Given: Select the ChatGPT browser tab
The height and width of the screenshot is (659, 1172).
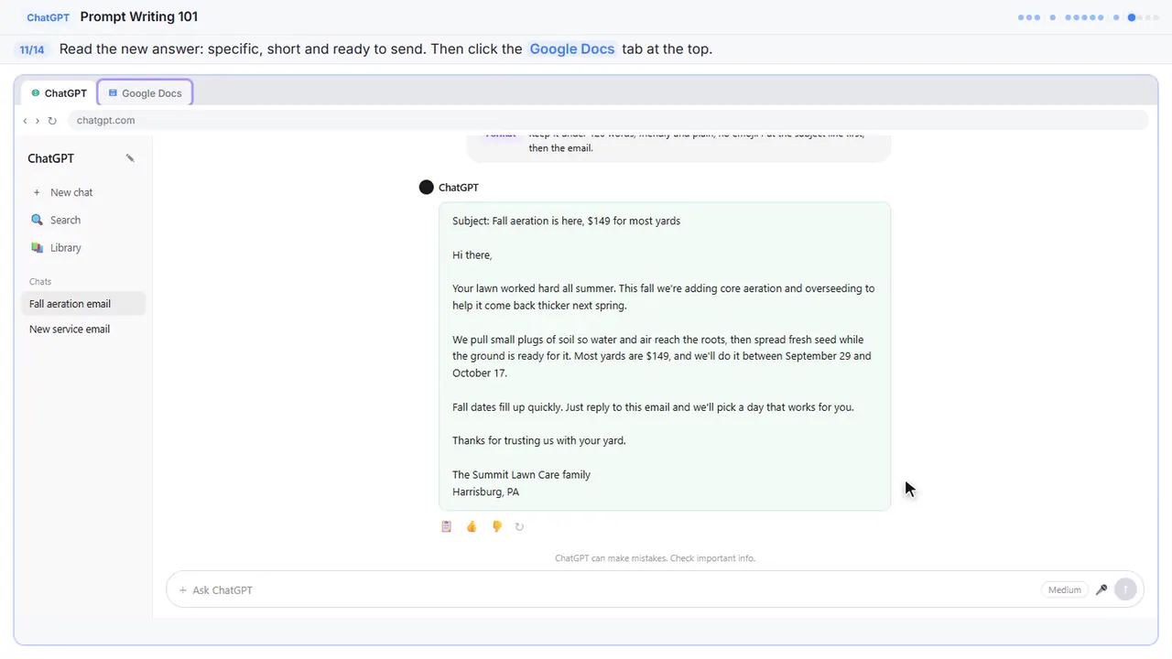Looking at the screenshot, I should pos(59,93).
